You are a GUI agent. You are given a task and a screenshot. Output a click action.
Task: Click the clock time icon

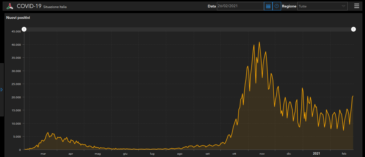(277, 6)
